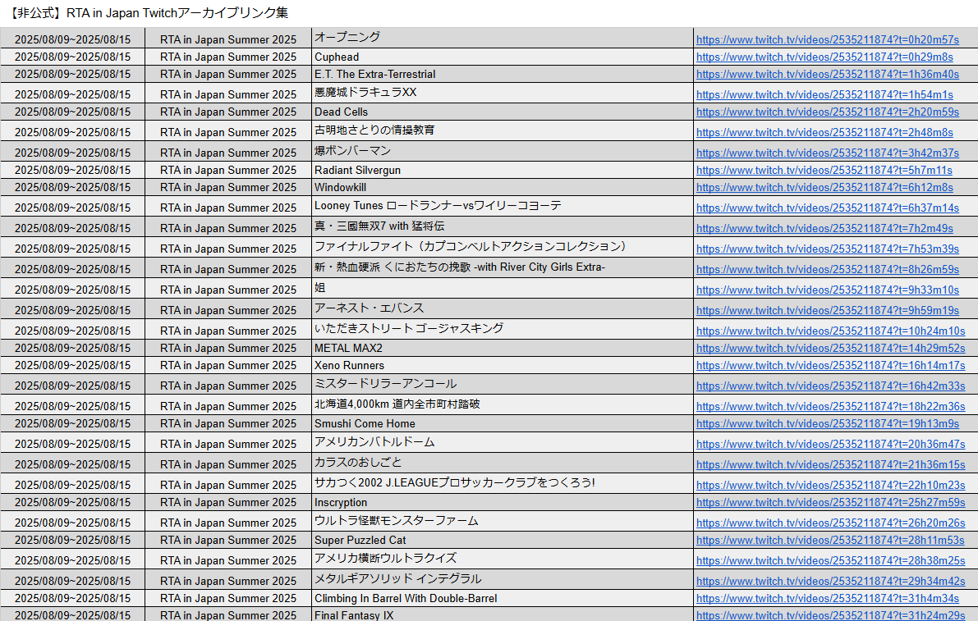
Task: Select the Climbing In Barrel With Double-Barrel cell
Action: click(502, 599)
